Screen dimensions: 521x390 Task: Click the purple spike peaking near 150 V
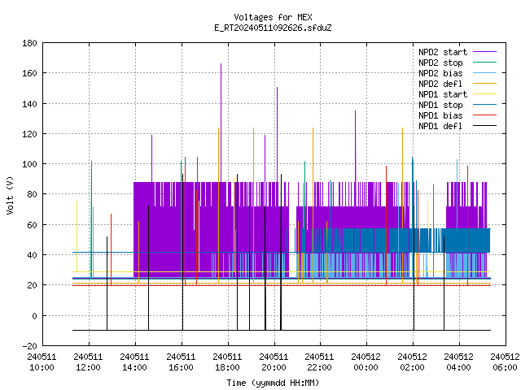[x=277, y=134]
